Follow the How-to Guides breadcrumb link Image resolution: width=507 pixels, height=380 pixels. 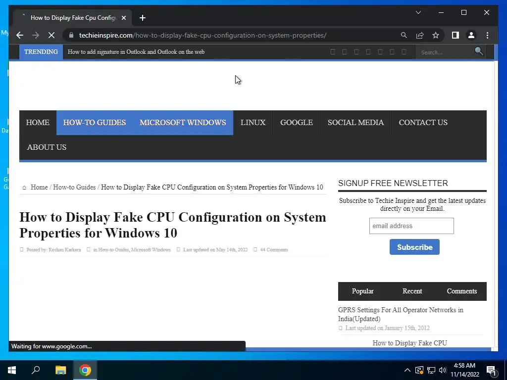(74, 187)
